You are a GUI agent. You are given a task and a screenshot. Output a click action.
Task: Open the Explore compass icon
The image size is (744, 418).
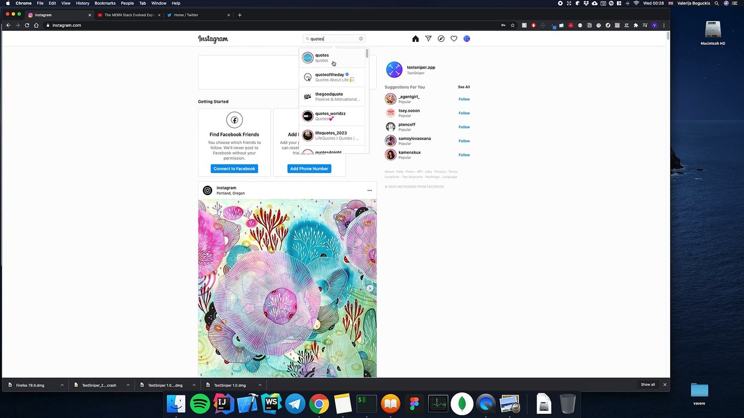pos(441,39)
